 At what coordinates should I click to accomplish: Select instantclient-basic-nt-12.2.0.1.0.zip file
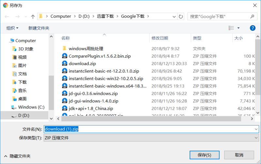pos(104,71)
